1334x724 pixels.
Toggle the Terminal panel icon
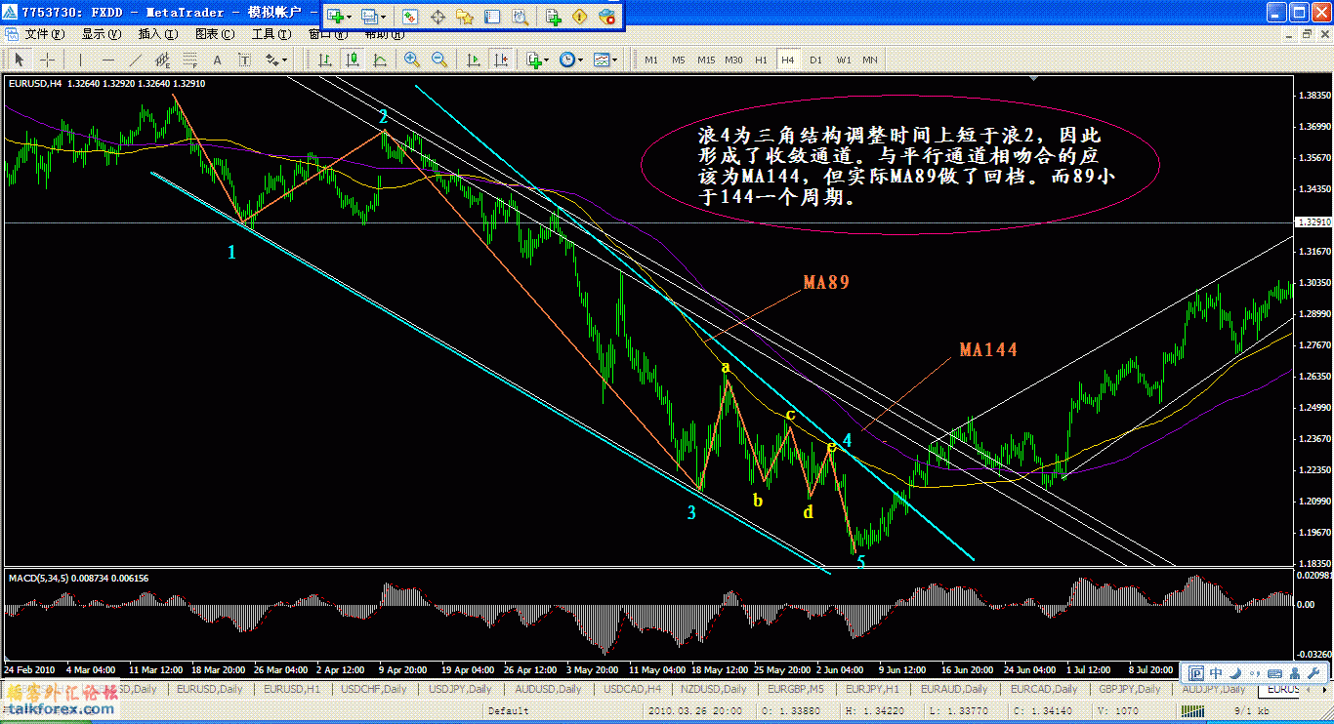click(492, 17)
